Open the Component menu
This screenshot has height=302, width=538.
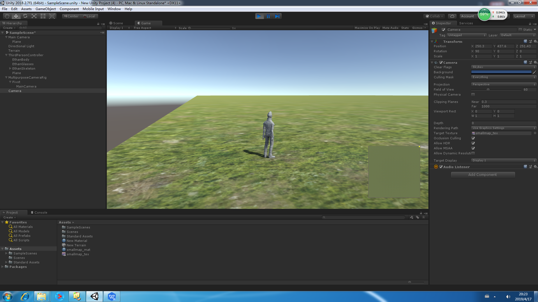tap(69, 9)
